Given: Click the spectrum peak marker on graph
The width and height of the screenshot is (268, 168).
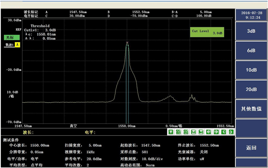Looking at the screenshot, I should pos(127,42).
